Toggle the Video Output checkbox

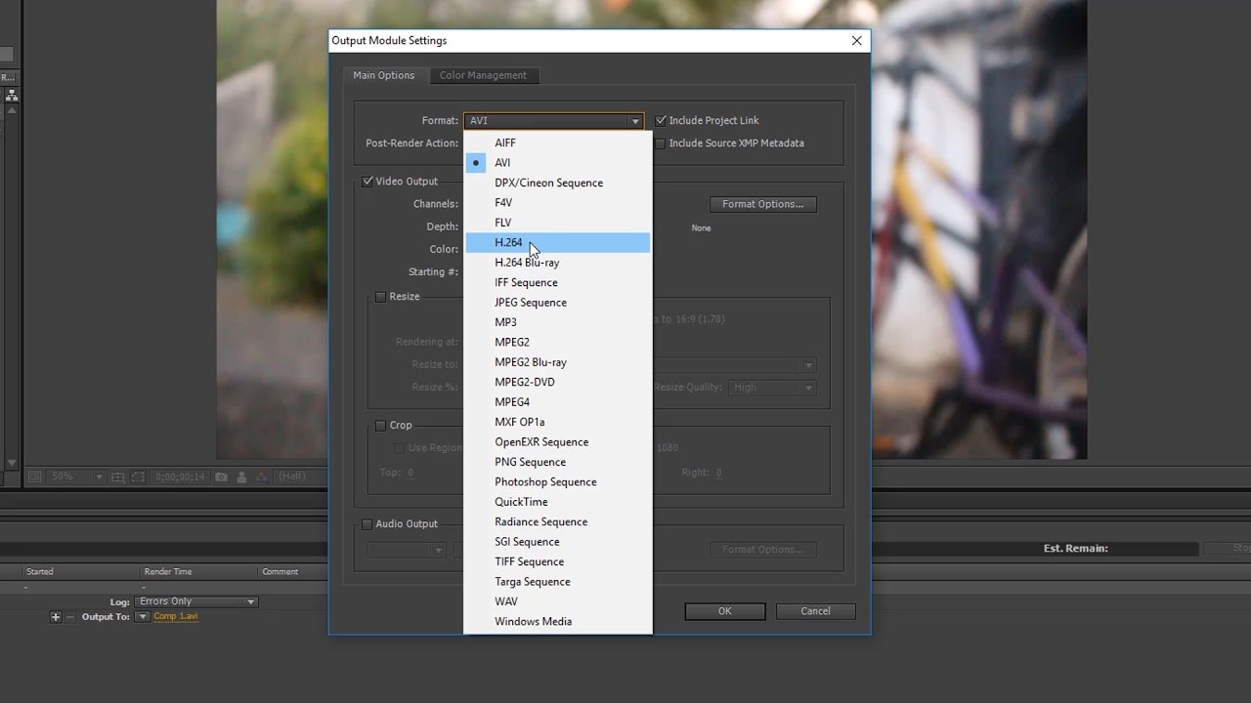coord(367,182)
